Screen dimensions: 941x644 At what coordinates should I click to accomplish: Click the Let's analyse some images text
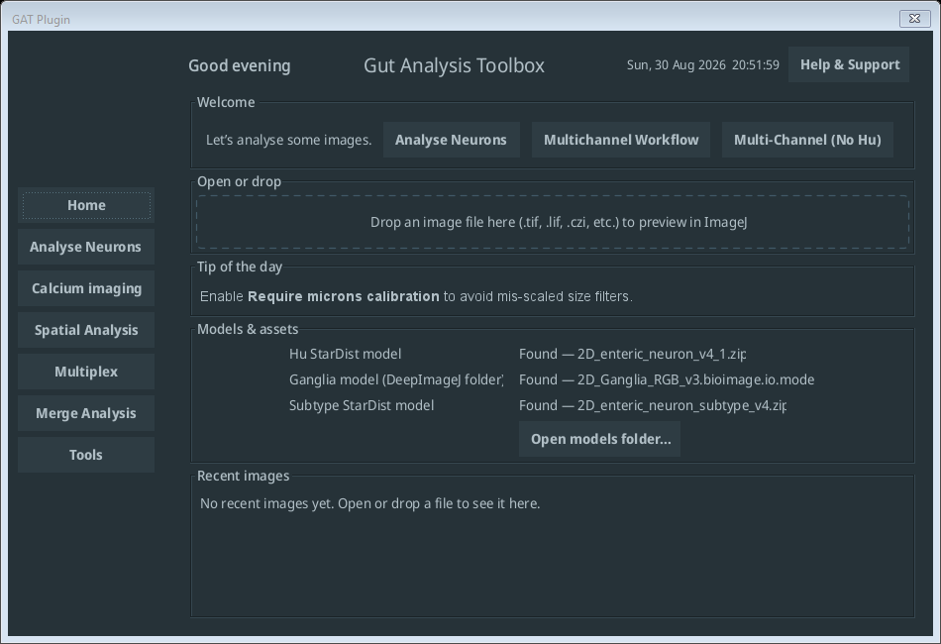click(288, 140)
